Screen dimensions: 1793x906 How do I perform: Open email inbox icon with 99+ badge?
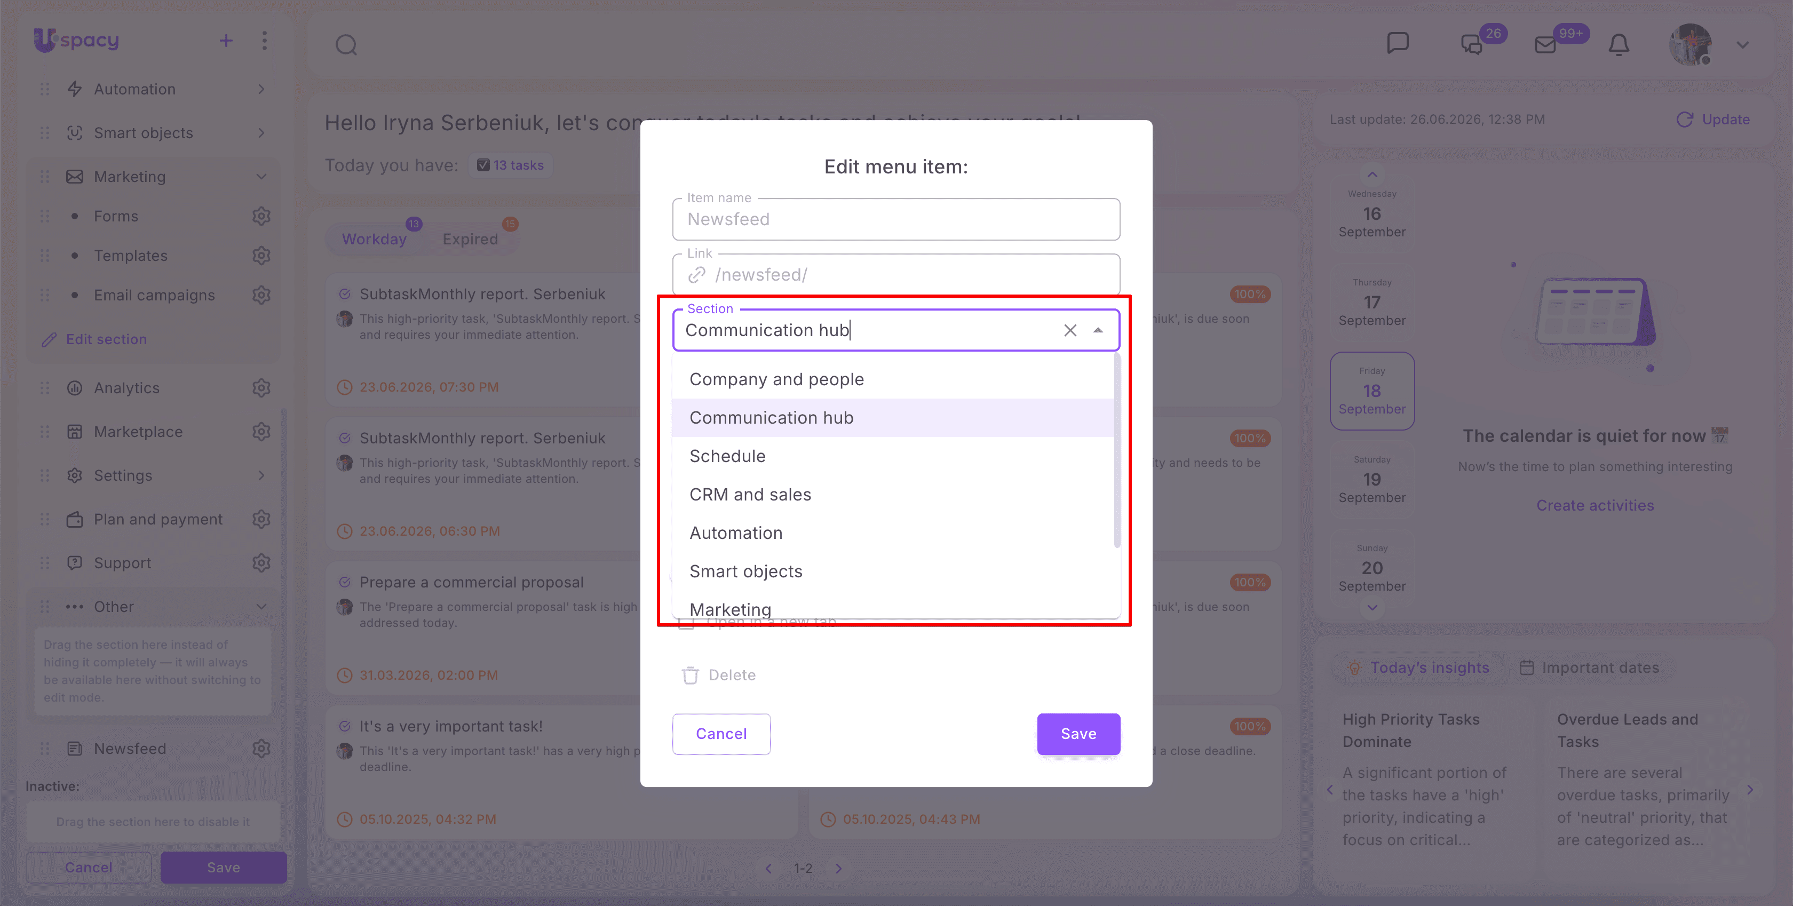pyautogui.click(x=1545, y=45)
